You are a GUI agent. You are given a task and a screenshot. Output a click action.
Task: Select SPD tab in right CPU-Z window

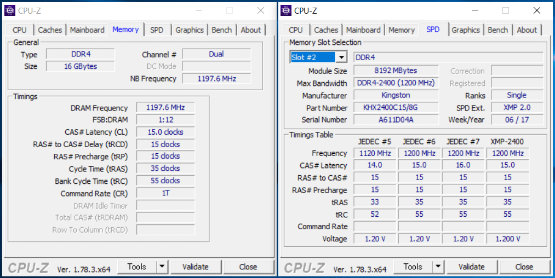[x=433, y=30]
